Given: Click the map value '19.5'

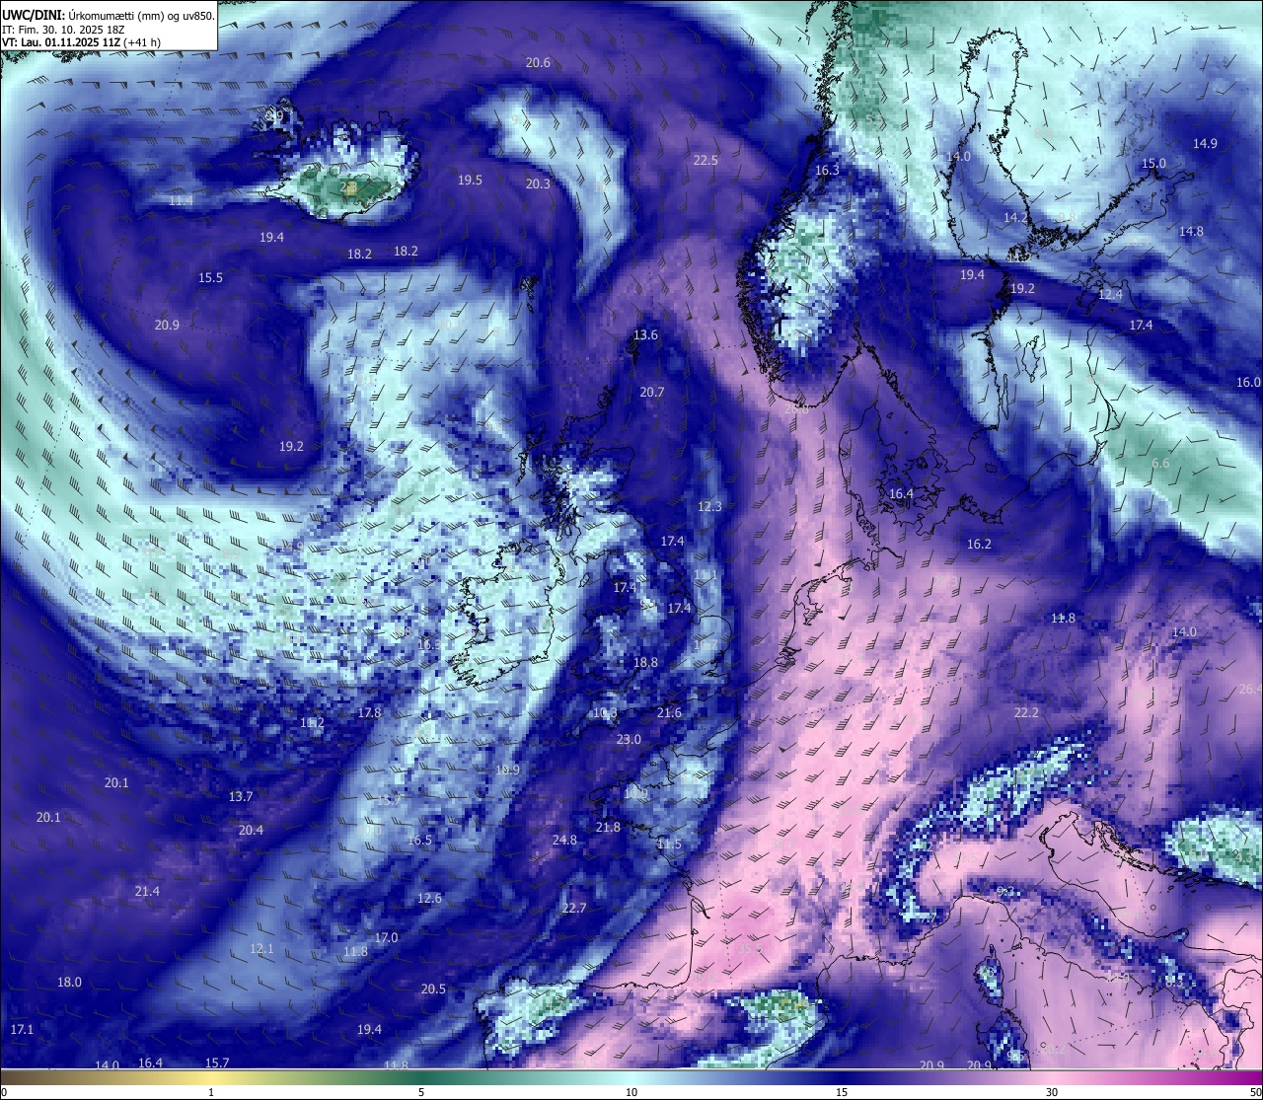Looking at the screenshot, I should (x=470, y=180).
